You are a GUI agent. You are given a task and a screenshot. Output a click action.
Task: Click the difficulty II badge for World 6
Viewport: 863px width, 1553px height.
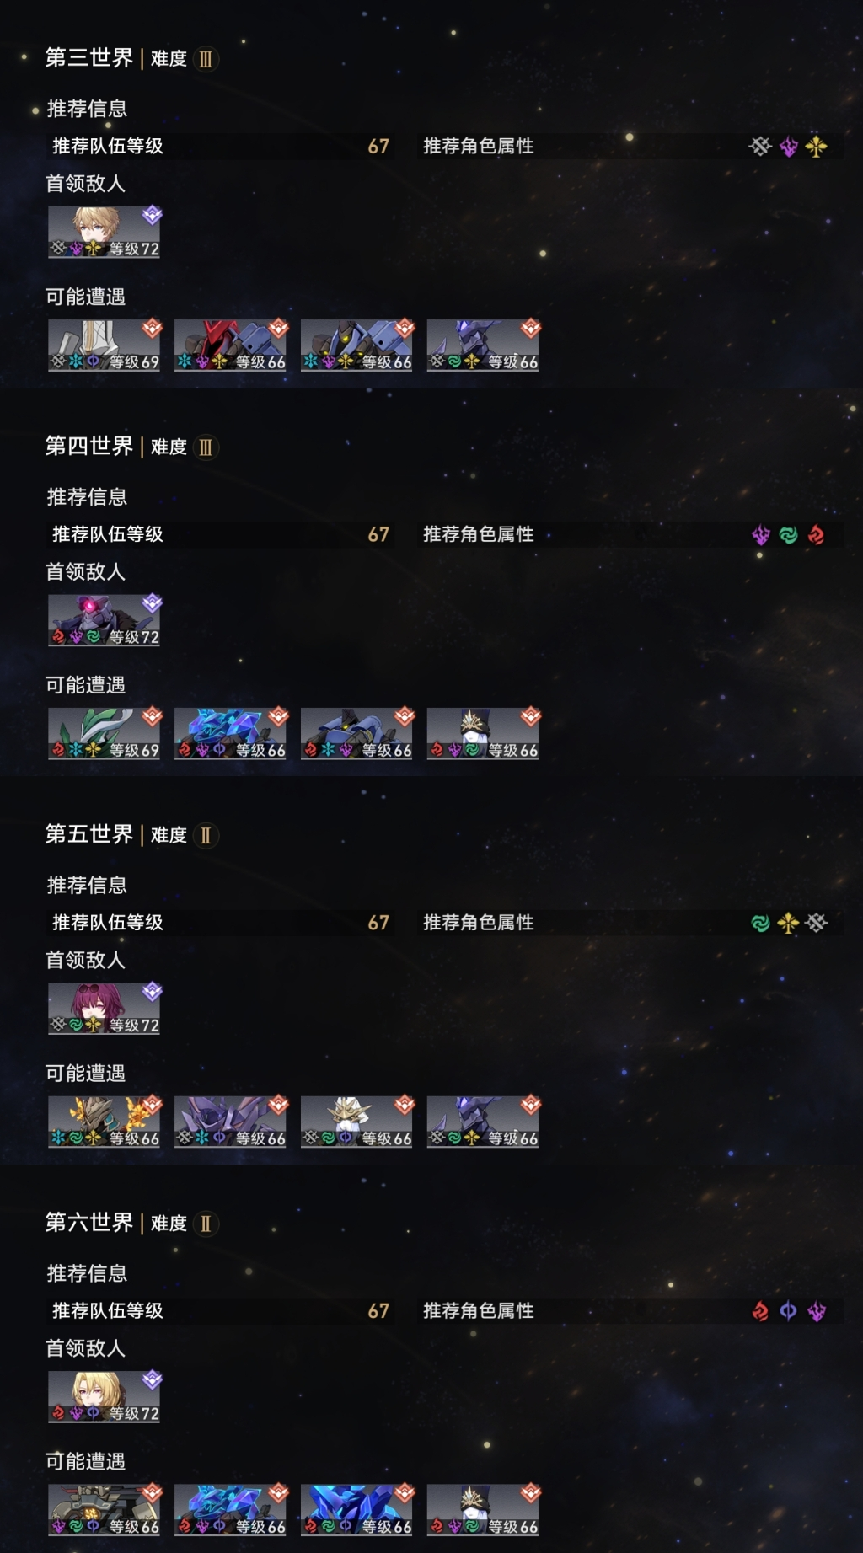tap(206, 1224)
